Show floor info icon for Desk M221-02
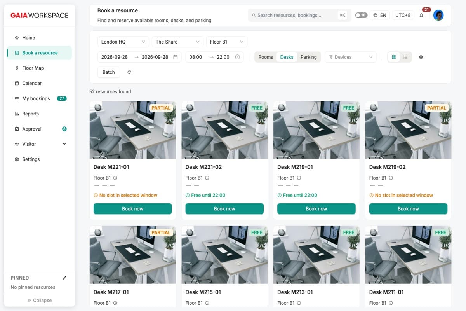This screenshot has width=466, height=311. click(x=207, y=178)
